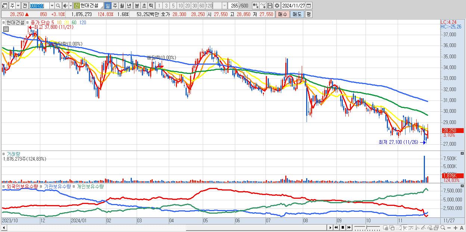Viewport: 466px width, 232px height.
Task: Click the trend line drawing icon
Action: (x=411, y=227)
